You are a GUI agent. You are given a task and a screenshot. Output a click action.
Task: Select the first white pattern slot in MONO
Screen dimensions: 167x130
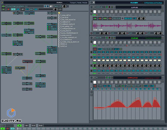click(95, 42)
